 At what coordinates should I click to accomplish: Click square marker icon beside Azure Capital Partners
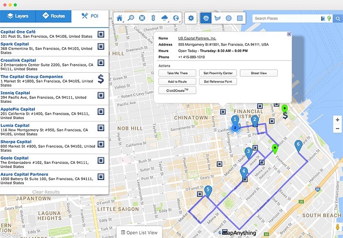click(101, 177)
